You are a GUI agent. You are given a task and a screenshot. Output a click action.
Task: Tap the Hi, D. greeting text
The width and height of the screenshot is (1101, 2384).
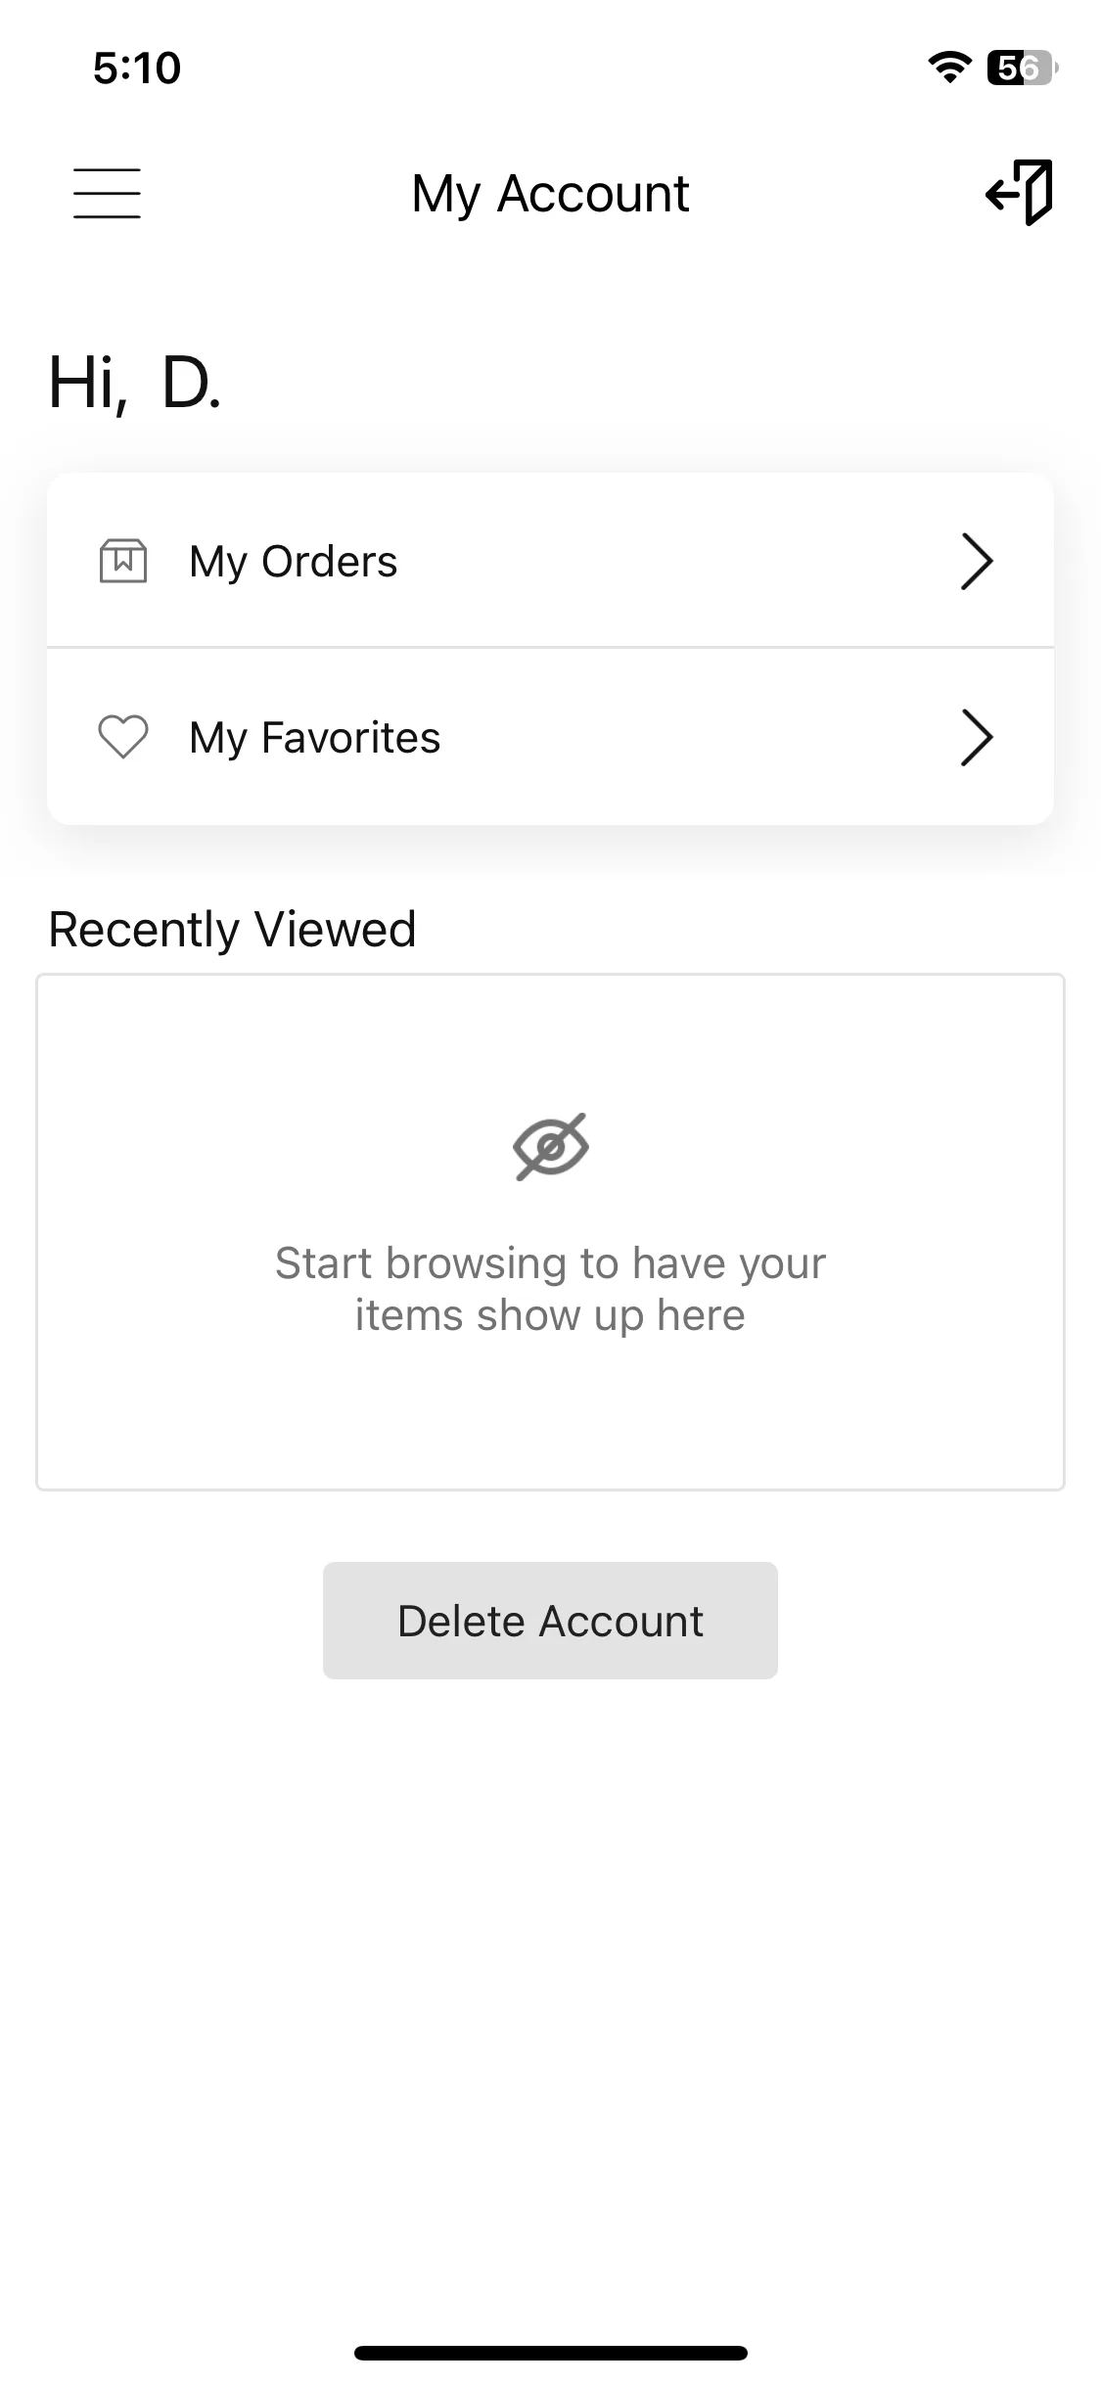(135, 383)
